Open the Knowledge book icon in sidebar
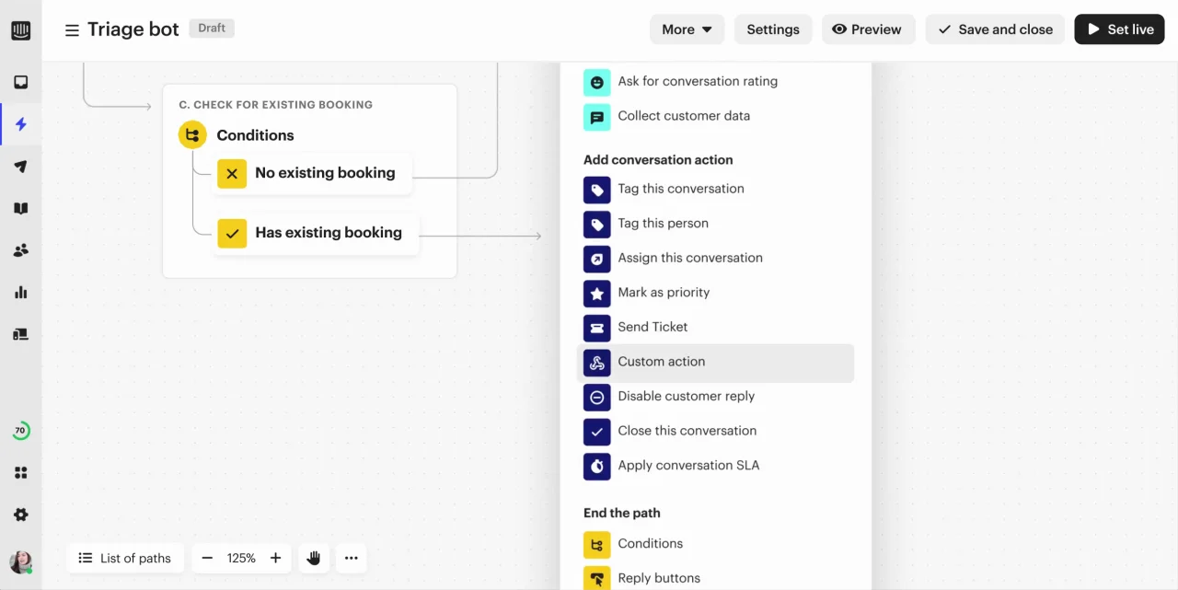1178x590 pixels. (x=20, y=208)
